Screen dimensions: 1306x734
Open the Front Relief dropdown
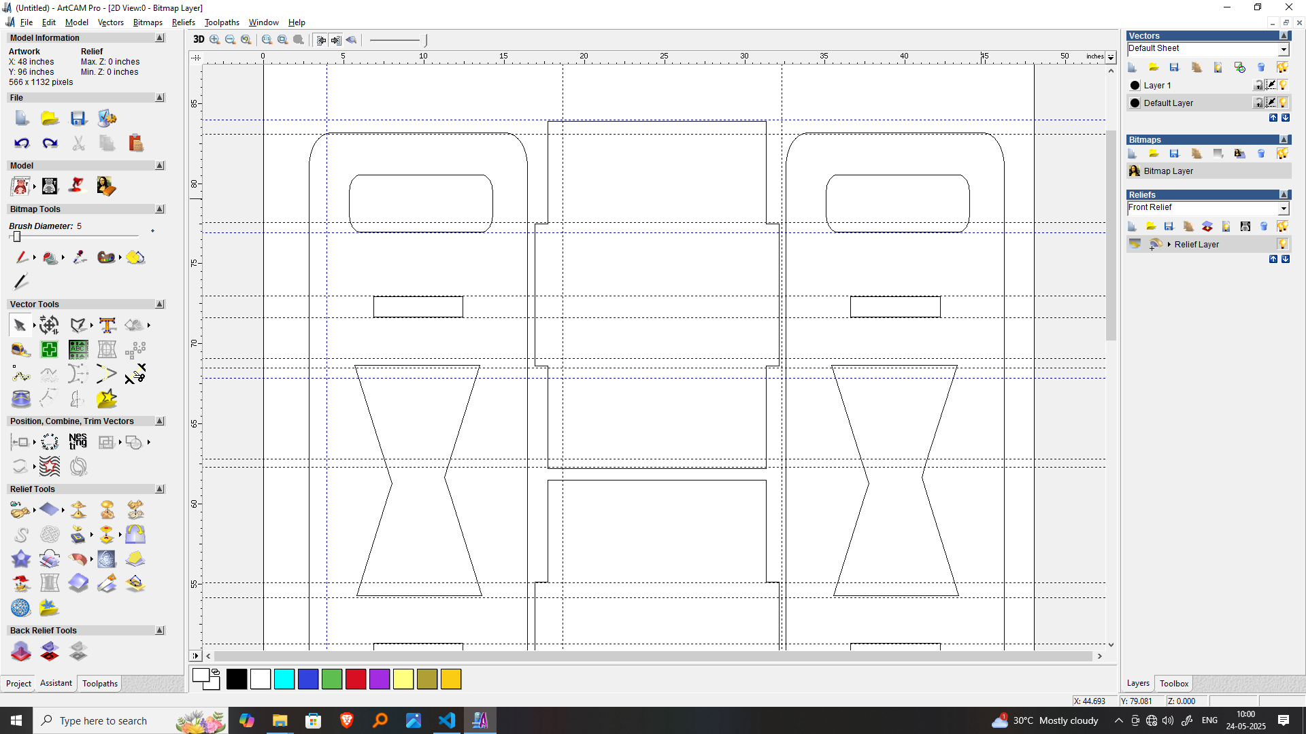click(x=1283, y=208)
